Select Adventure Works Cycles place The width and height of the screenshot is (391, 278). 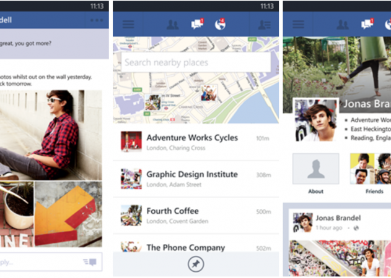point(196,142)
